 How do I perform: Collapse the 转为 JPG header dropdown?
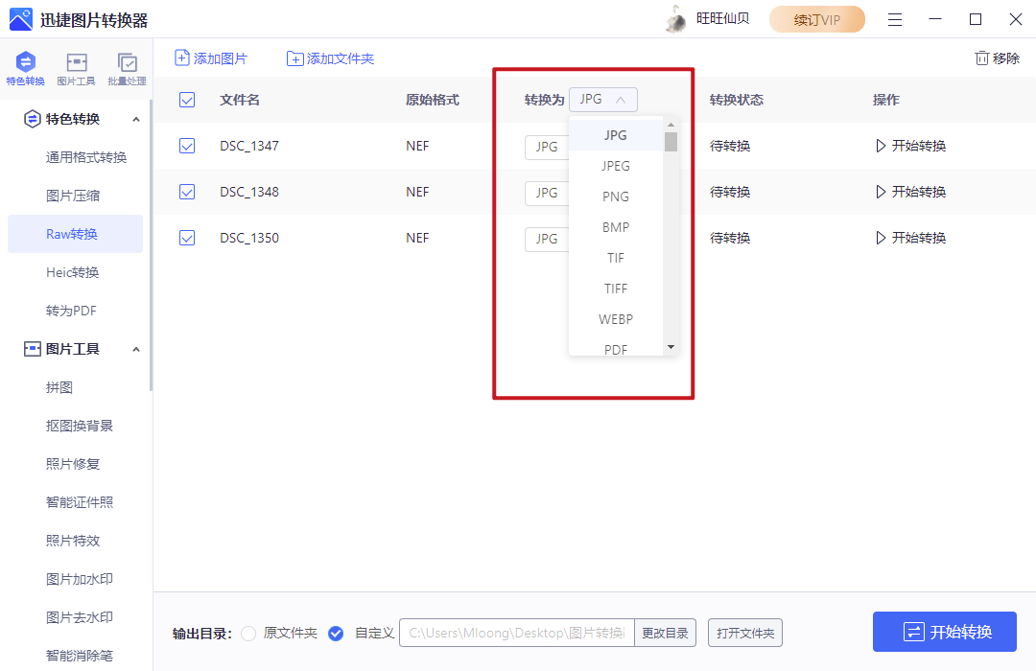click(603, 99)
